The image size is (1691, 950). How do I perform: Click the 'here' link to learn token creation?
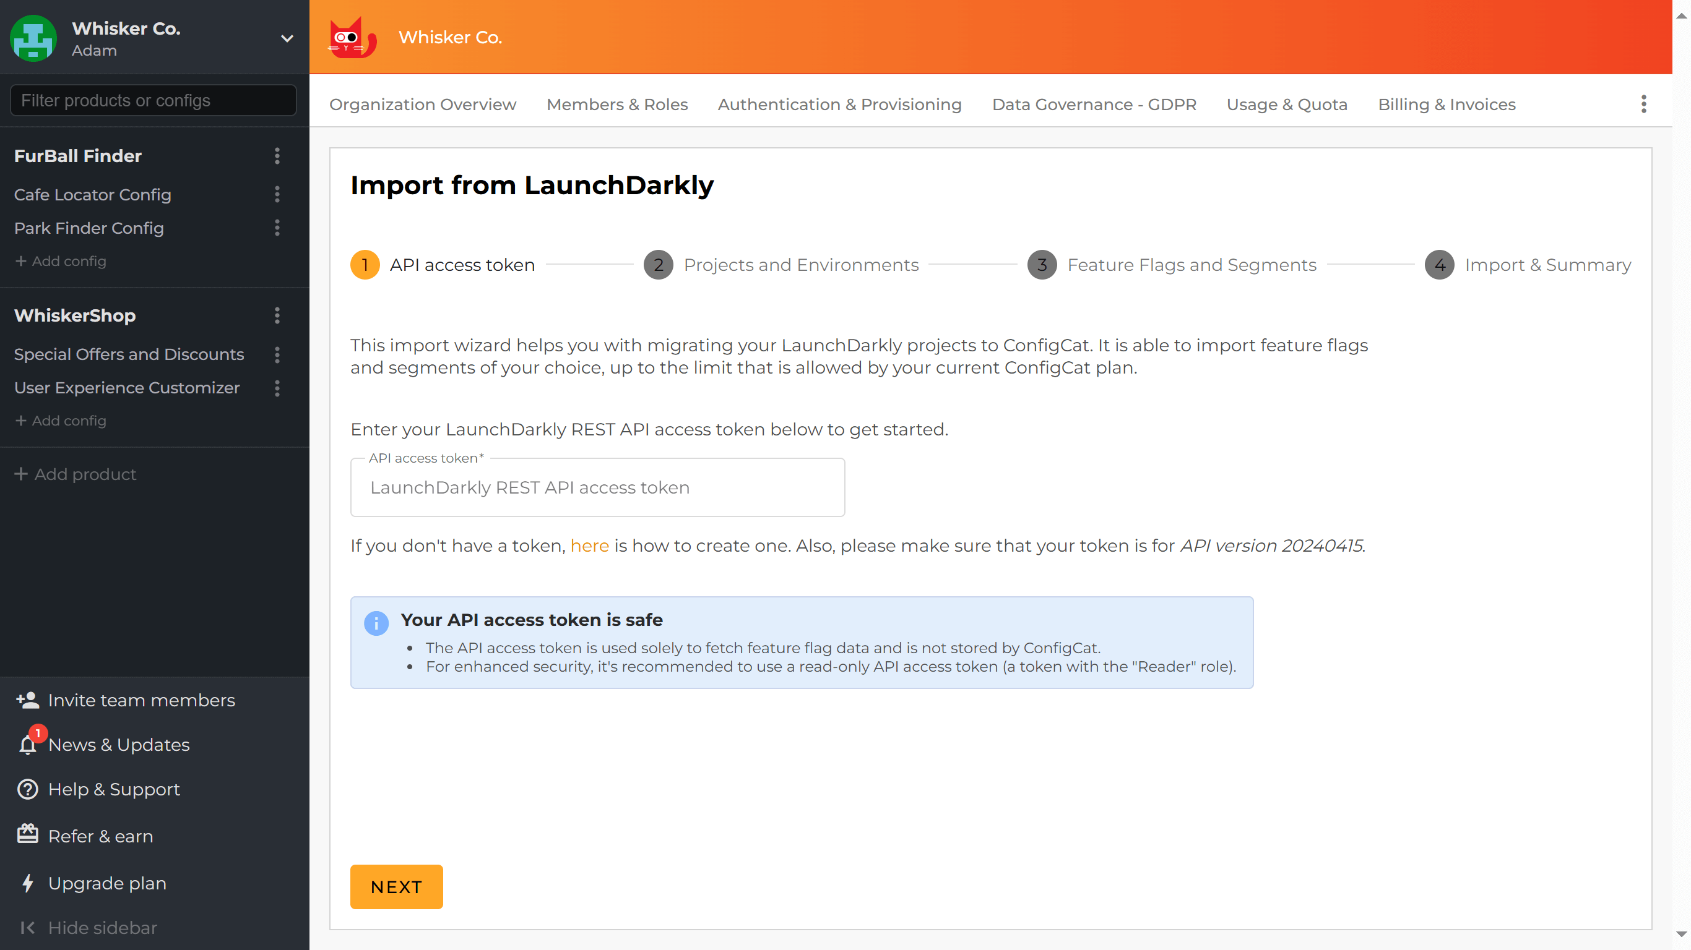click(589, 546)
